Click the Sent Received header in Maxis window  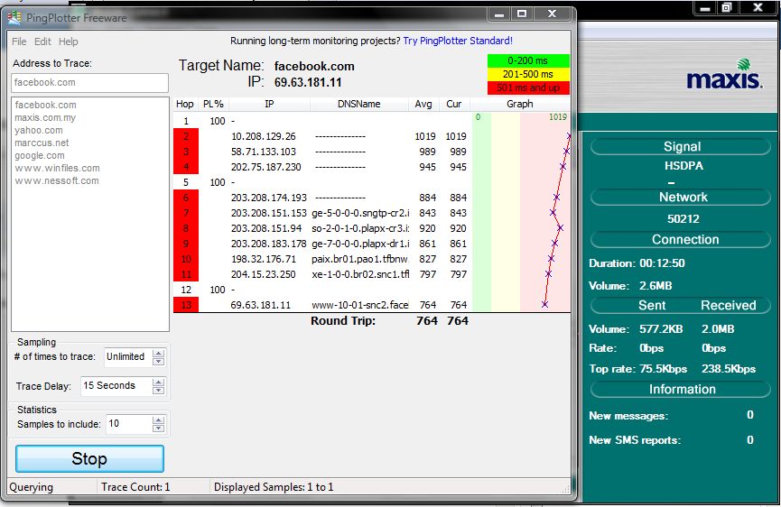pos(681,306)
